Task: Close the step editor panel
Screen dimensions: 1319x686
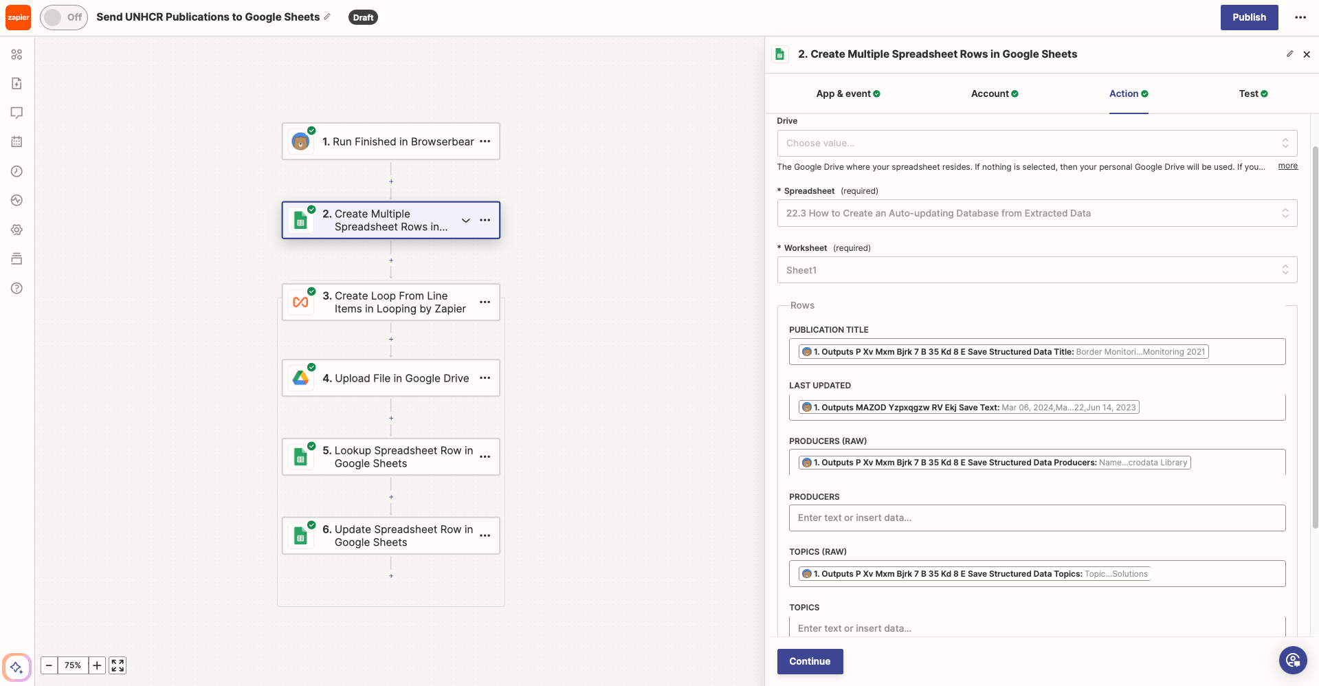Action: pyautogui.click(x=1307, y=54)
